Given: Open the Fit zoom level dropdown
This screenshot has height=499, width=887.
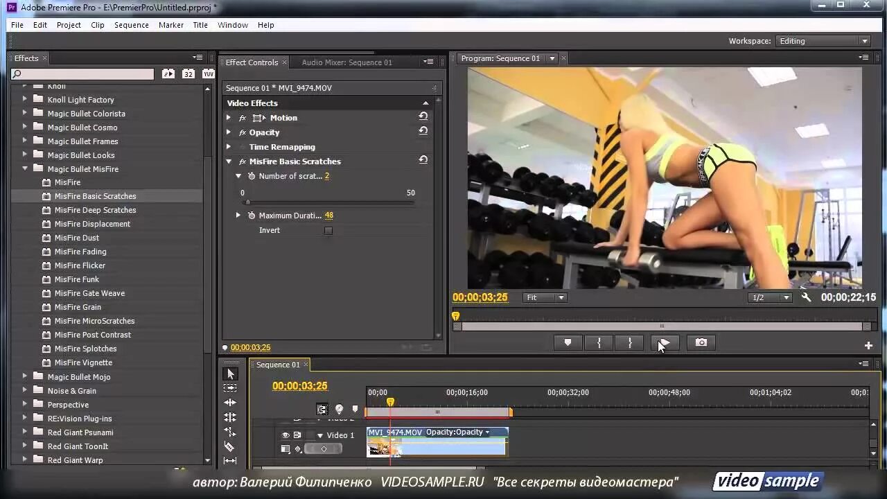Looking at the screenshot, I should 545,297.
